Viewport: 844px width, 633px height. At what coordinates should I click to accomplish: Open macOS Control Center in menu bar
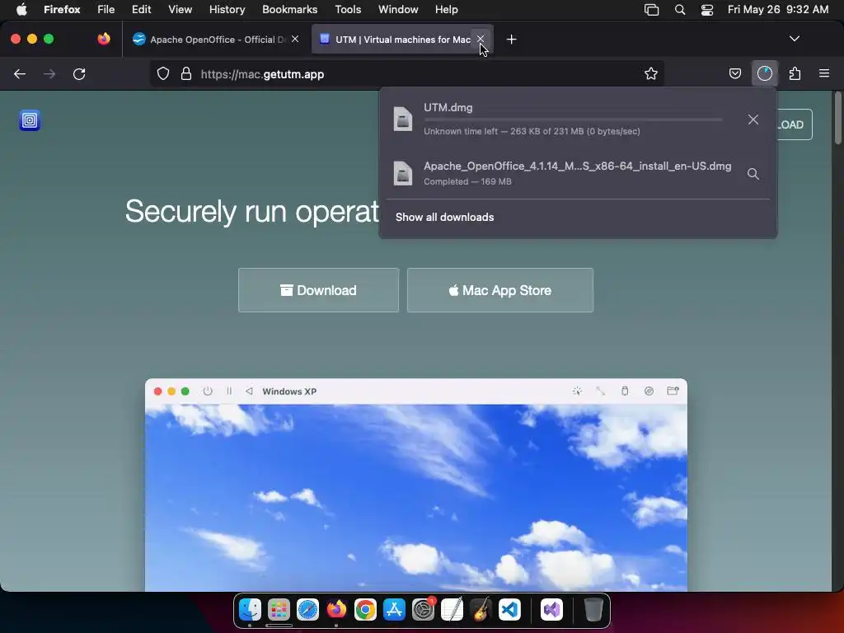point(706,10)
